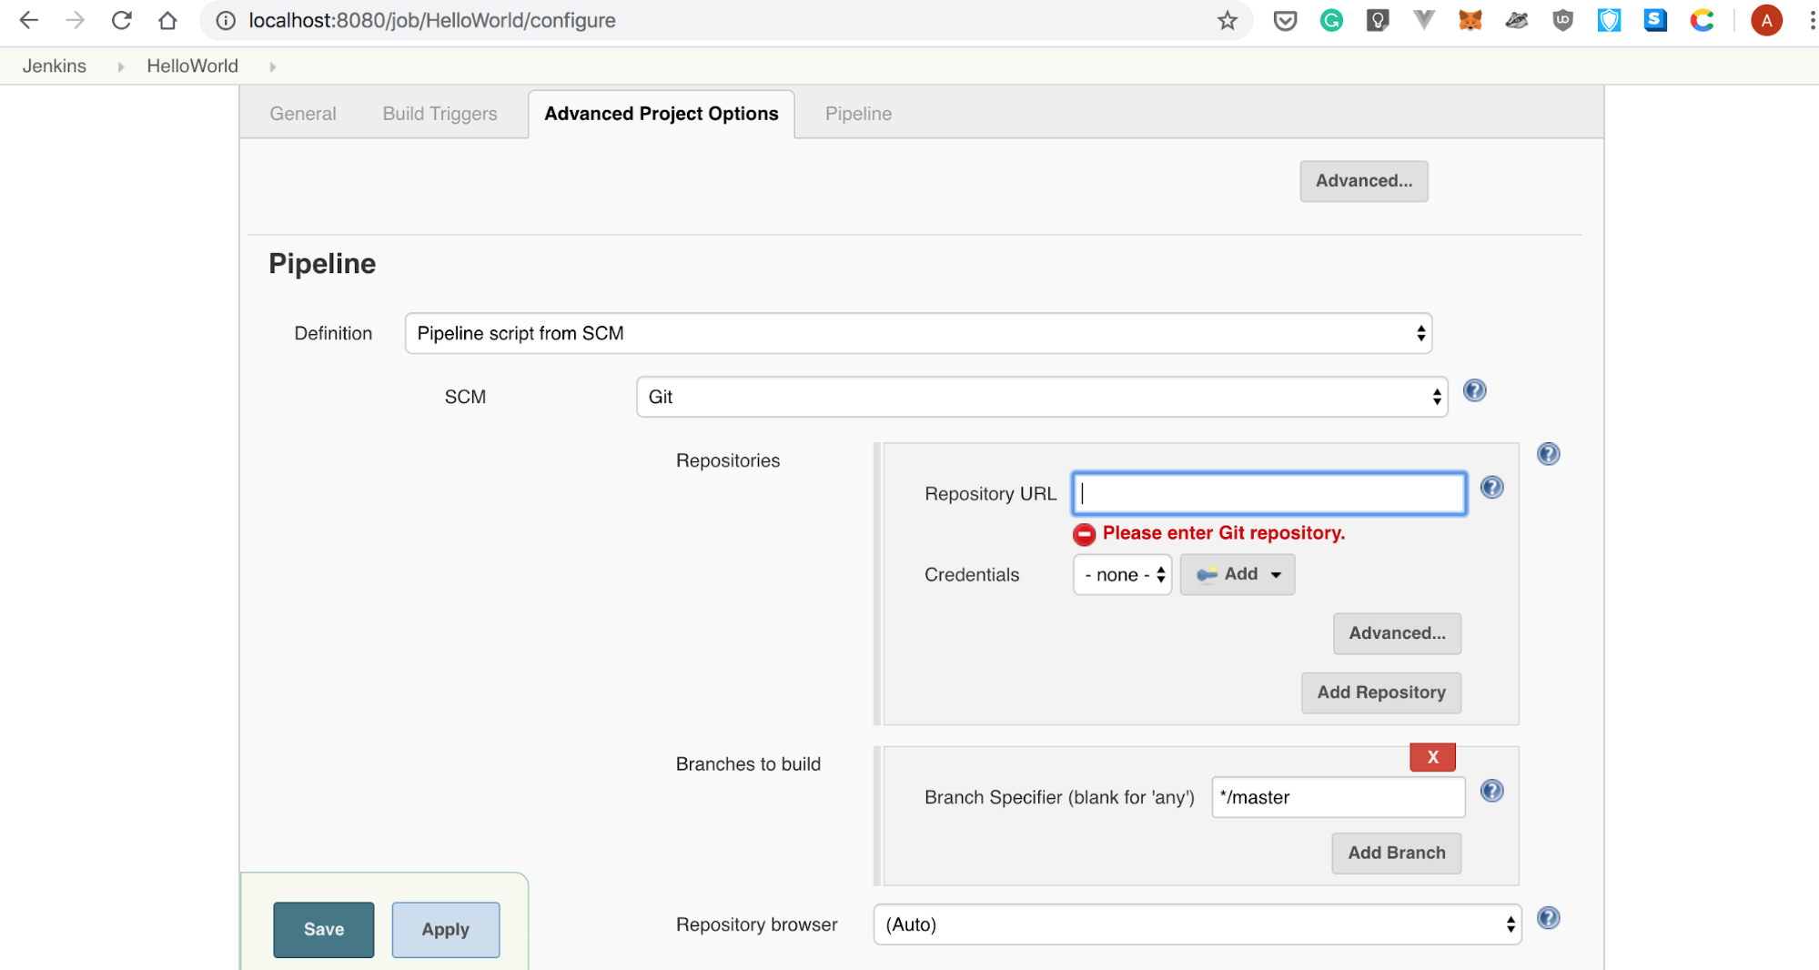Open the V-shaped extension icon

[x=1424, y=20]
